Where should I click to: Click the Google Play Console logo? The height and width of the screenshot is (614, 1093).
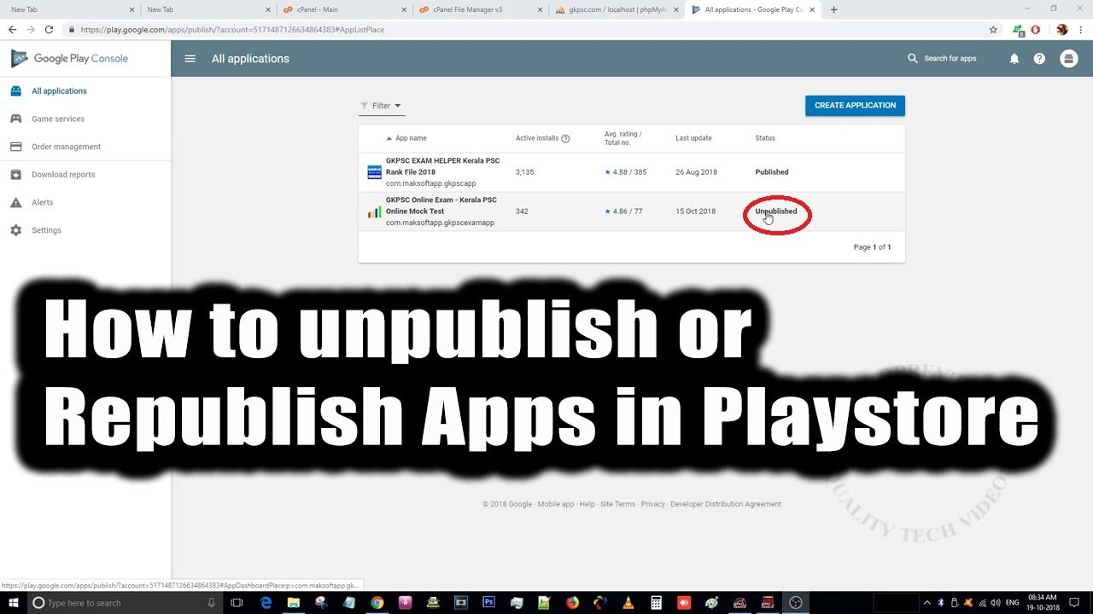70,59
